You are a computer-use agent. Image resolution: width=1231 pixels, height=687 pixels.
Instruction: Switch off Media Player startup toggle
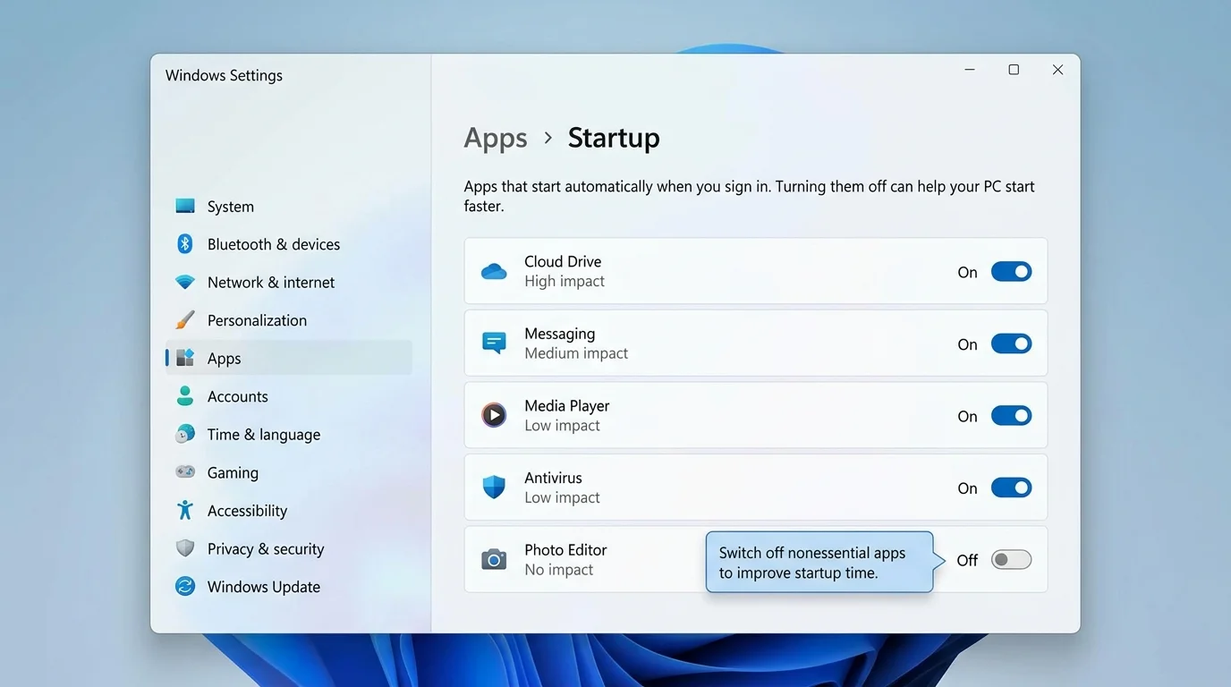(1012, 416)
